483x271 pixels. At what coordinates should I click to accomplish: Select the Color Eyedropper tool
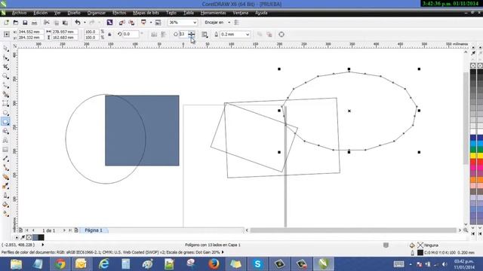[5, 186]
